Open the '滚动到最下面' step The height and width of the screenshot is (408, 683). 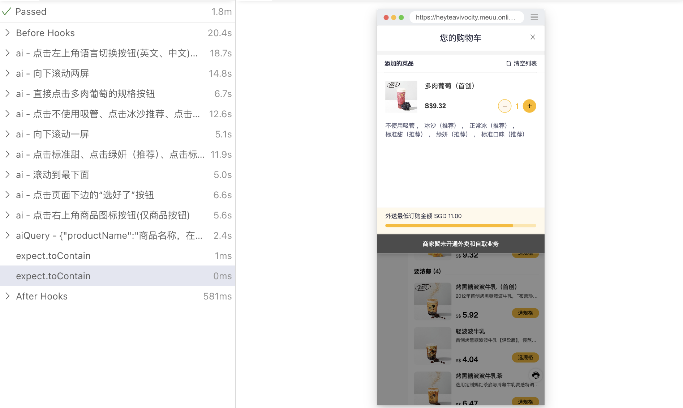coord(8,175)
